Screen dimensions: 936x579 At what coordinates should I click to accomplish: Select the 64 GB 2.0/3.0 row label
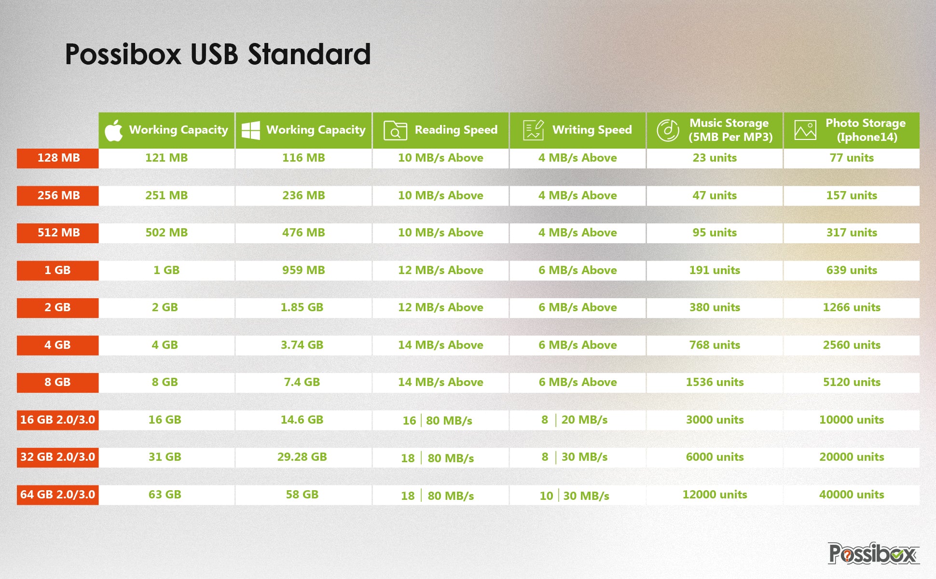coord(57,495)
